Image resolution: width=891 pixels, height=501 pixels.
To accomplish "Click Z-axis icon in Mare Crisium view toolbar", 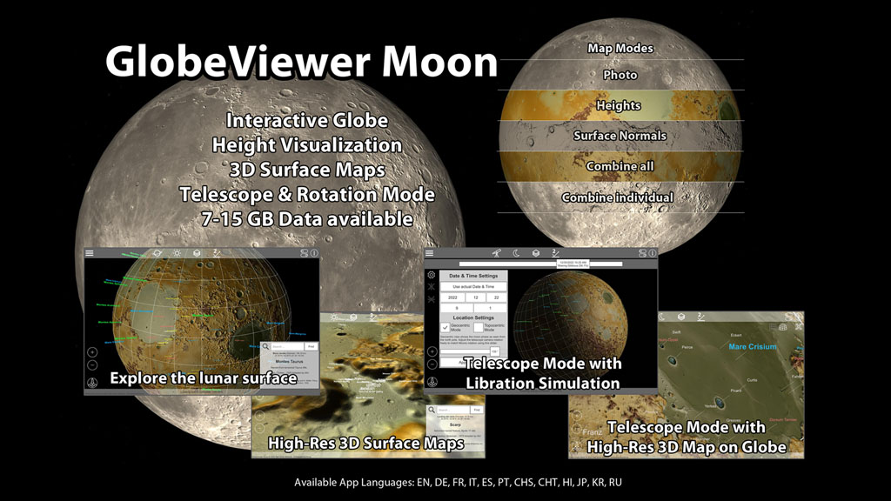I will pyautogui.click(x=701, y=317).
